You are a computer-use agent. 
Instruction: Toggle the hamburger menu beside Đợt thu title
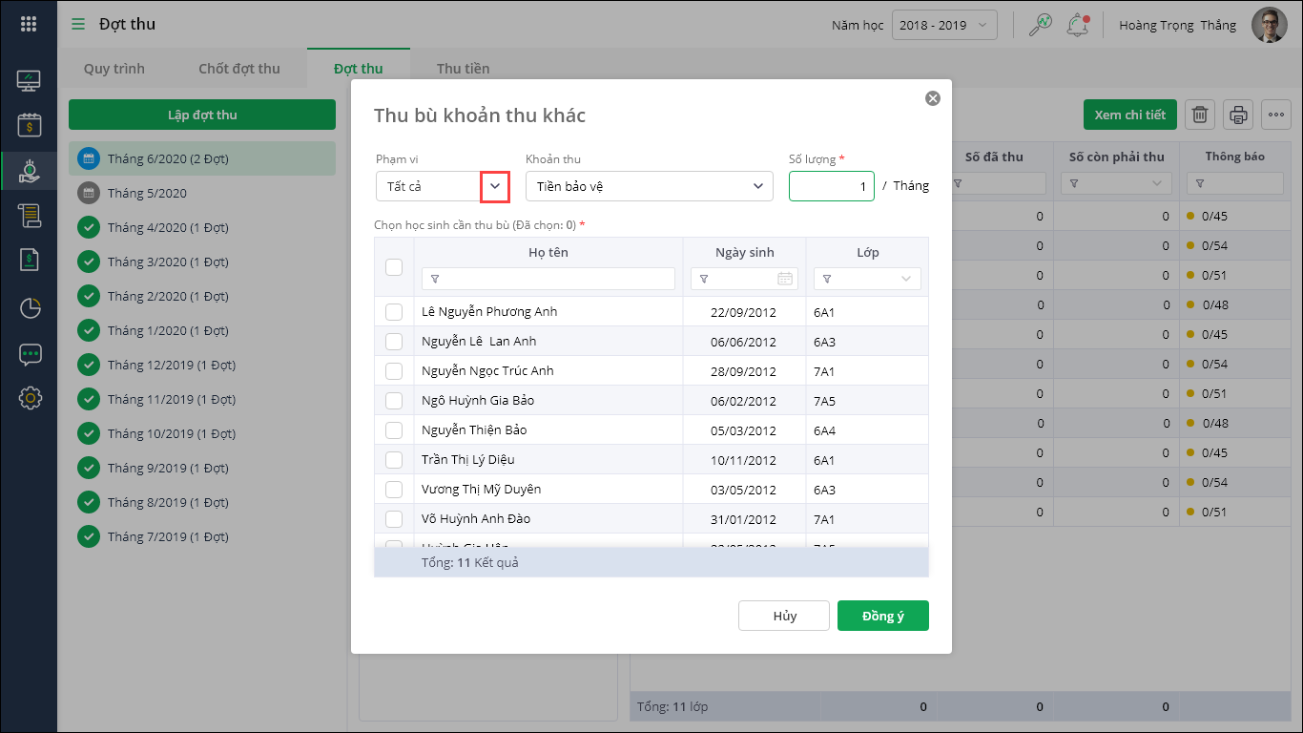click(x=78, y=24)
